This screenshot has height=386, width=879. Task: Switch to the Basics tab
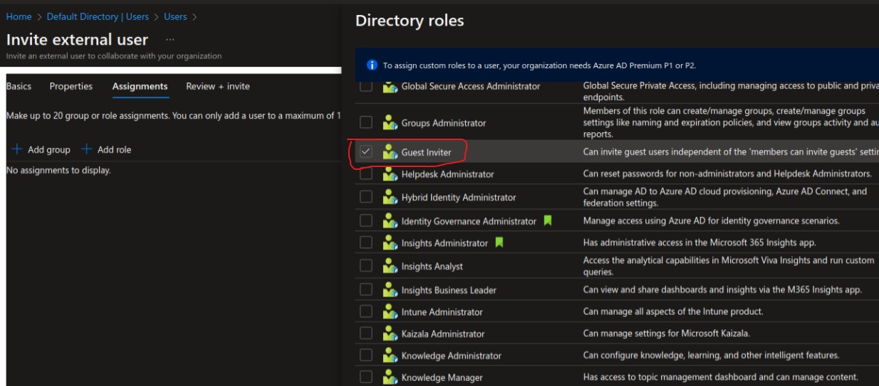coord(19,87)
